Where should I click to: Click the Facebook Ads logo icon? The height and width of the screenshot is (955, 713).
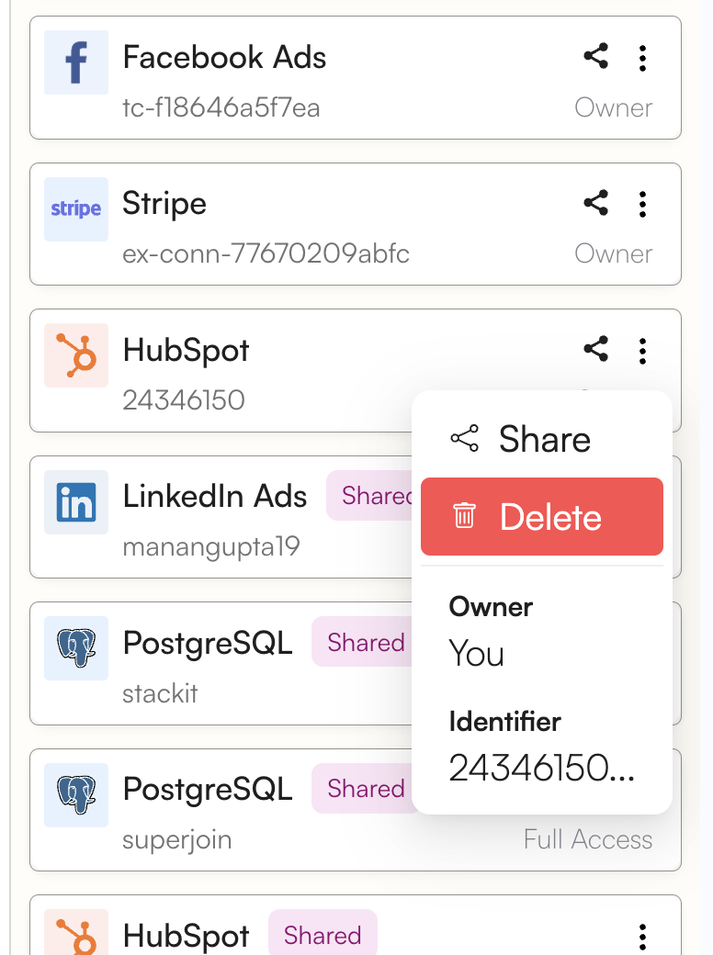(76, 62)
